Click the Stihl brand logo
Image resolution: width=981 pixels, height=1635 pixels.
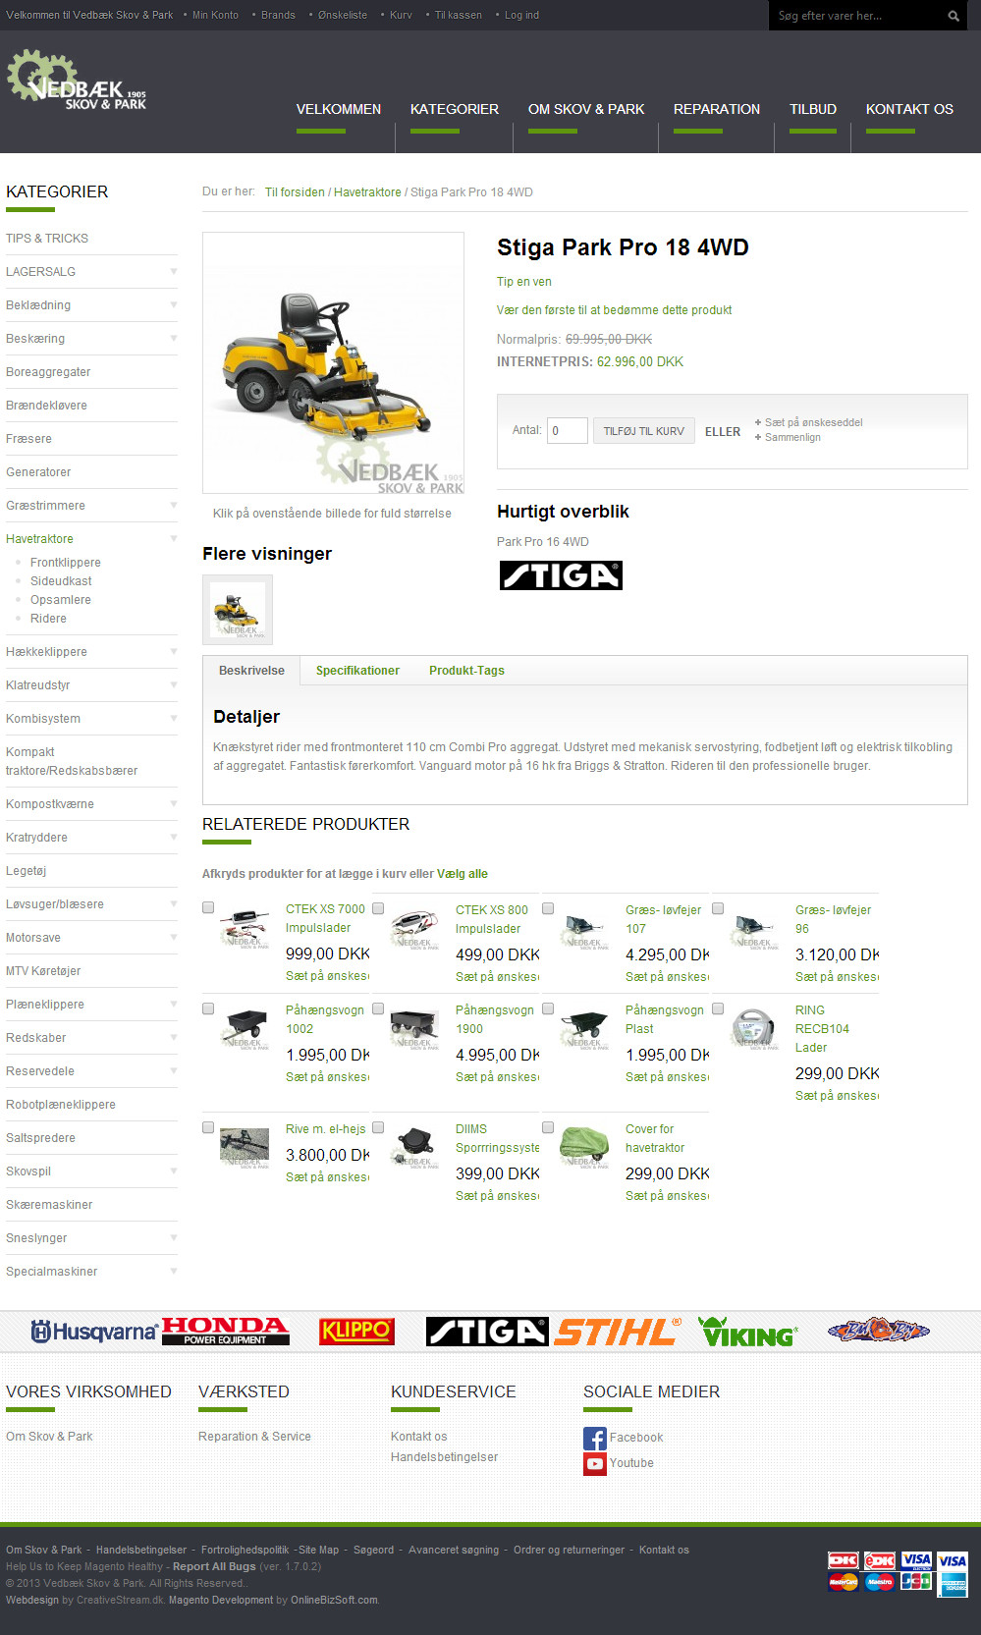click(x=618, y=1332)
